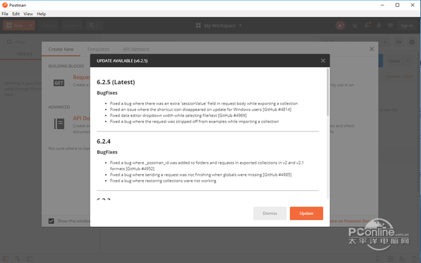Click the GitHub #4985 bug fix line
This screenshot has width=421, height=263.
tap(201, 175)
